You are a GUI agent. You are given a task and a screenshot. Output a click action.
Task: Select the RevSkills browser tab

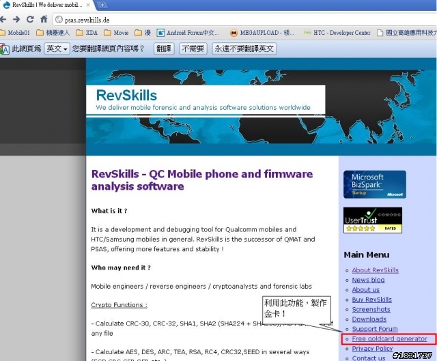[x=46, y=5]
